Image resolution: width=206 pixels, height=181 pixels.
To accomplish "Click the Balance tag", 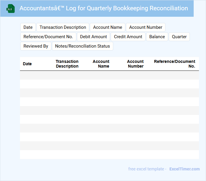I will (157, 37).
